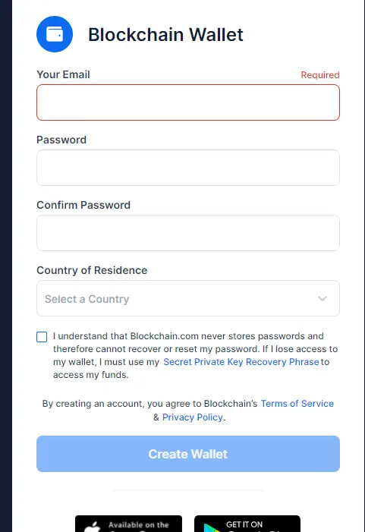365x532 pixels.
Task: Click the Your Email field label
Action: click(63, 74)
